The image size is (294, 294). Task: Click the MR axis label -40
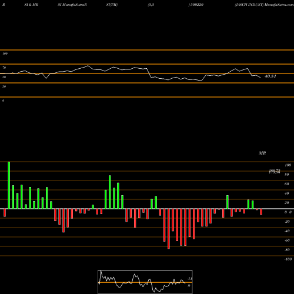click(x=287, y=231)
